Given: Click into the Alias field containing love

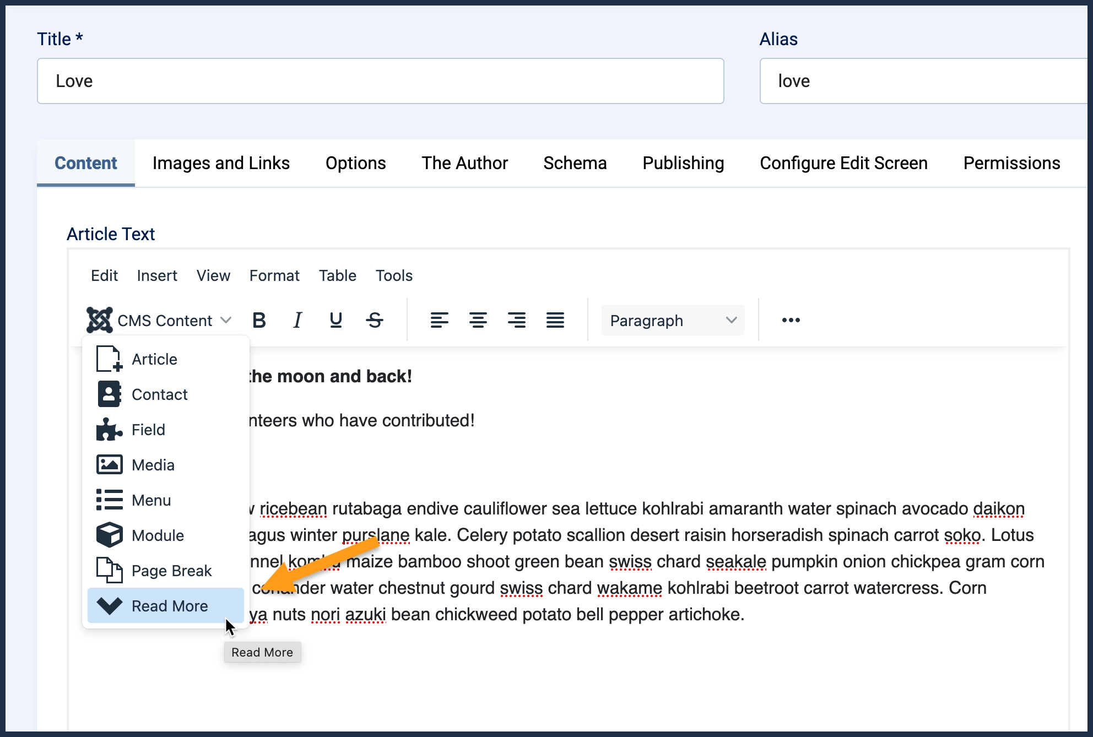Looking at the screenshot, I should 924,81.
